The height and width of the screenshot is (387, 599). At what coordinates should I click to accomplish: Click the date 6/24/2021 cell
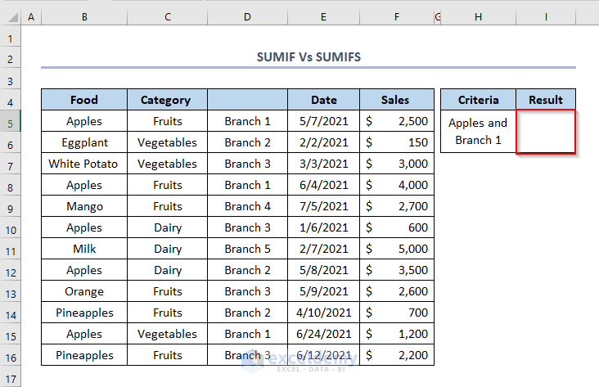click(x=323, y=334)
